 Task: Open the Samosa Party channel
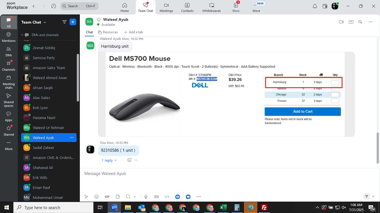coord(49,58)
